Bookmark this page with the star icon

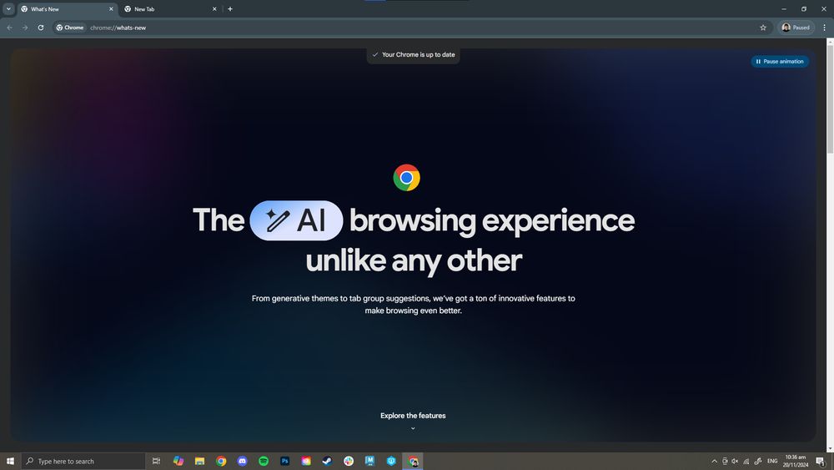pyautogui.click(x=763, y=28)
